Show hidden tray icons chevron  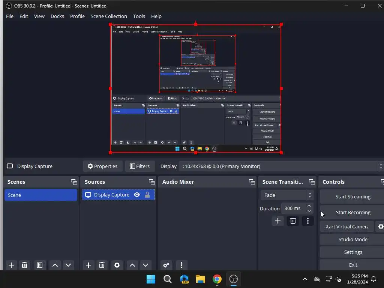[x=305, y=279]
